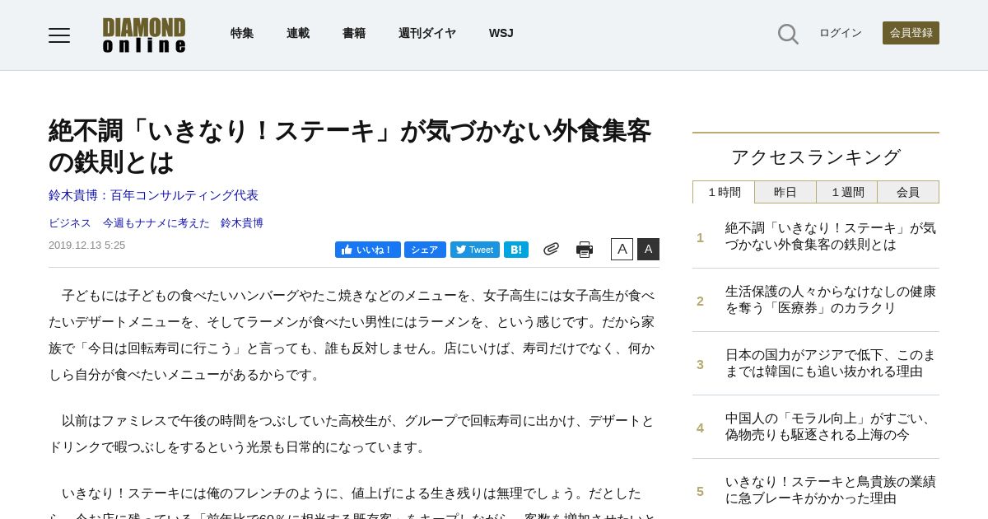Image resolution: width=988 pixels, height=519 pixels.
Task: Select the dark-background font size A
Action: coord(648,249)
